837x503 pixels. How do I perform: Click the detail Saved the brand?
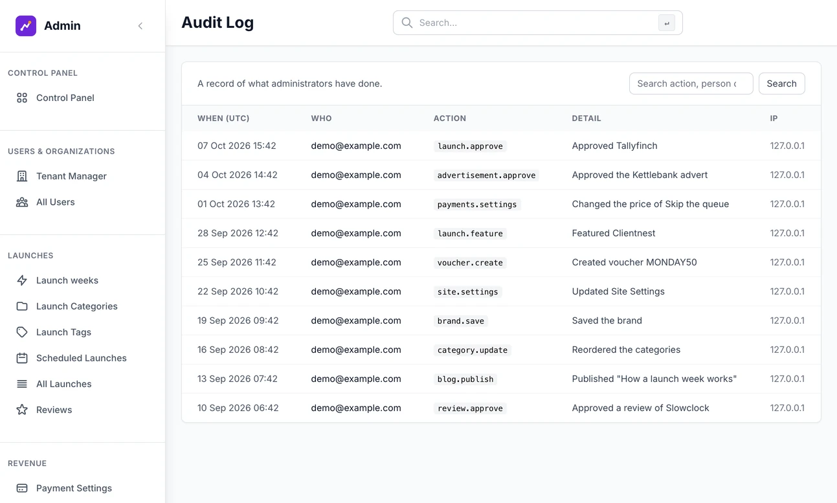pos(607,320)
